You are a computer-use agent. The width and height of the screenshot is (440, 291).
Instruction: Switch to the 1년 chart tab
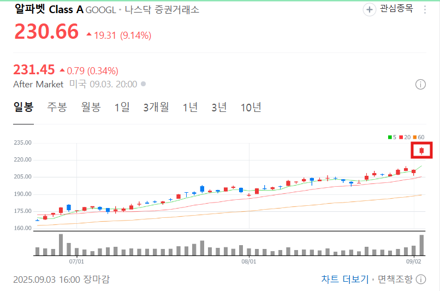coord(191,107)
